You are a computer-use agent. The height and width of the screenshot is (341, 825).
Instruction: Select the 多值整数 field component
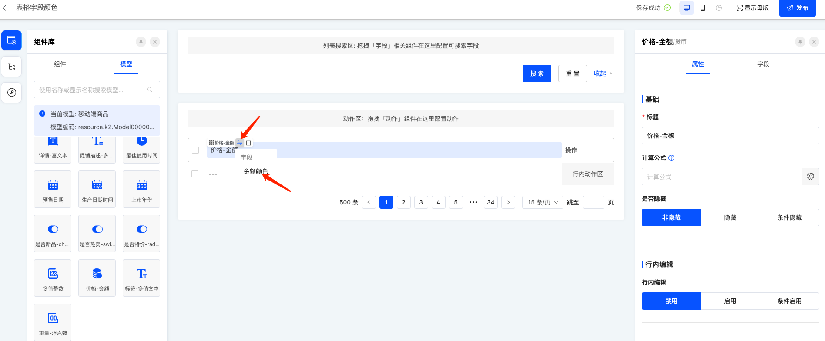click(x=53, y=278)
